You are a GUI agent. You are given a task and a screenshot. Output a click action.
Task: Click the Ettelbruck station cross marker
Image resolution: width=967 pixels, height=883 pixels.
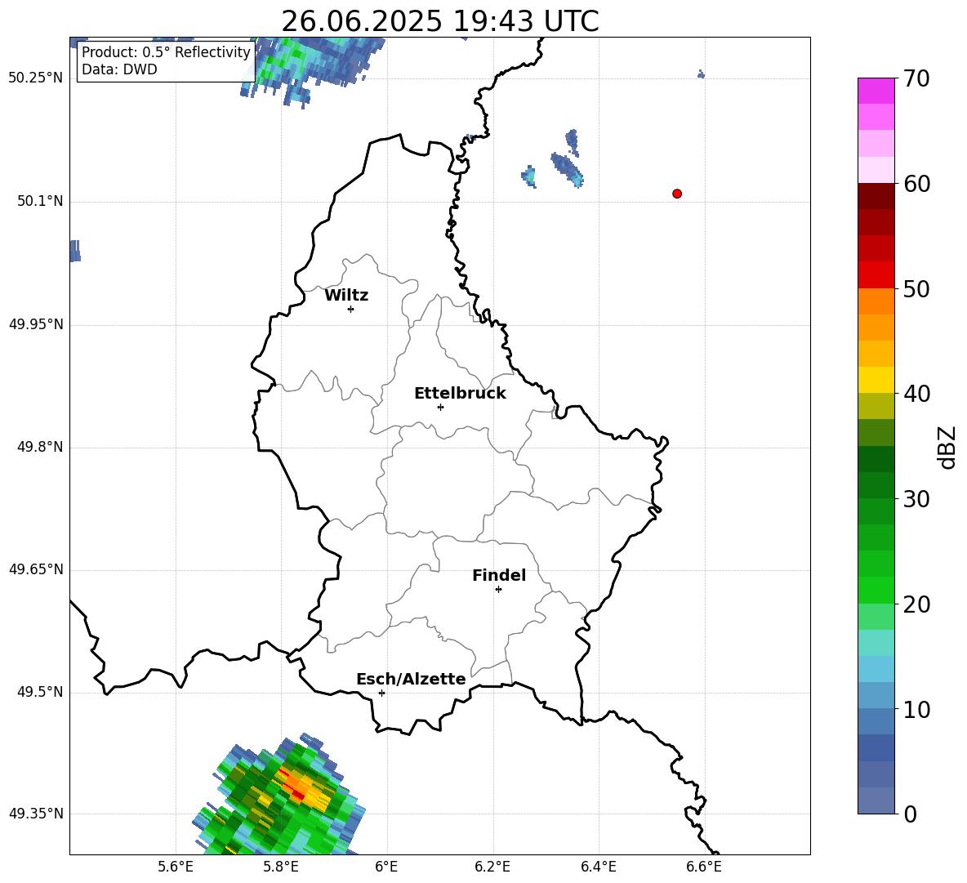tap(440, 407)
